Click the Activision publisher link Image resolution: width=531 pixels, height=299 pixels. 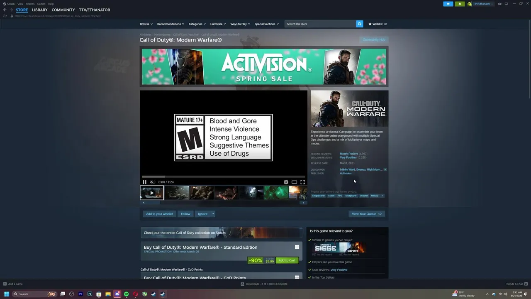(346, 173)
